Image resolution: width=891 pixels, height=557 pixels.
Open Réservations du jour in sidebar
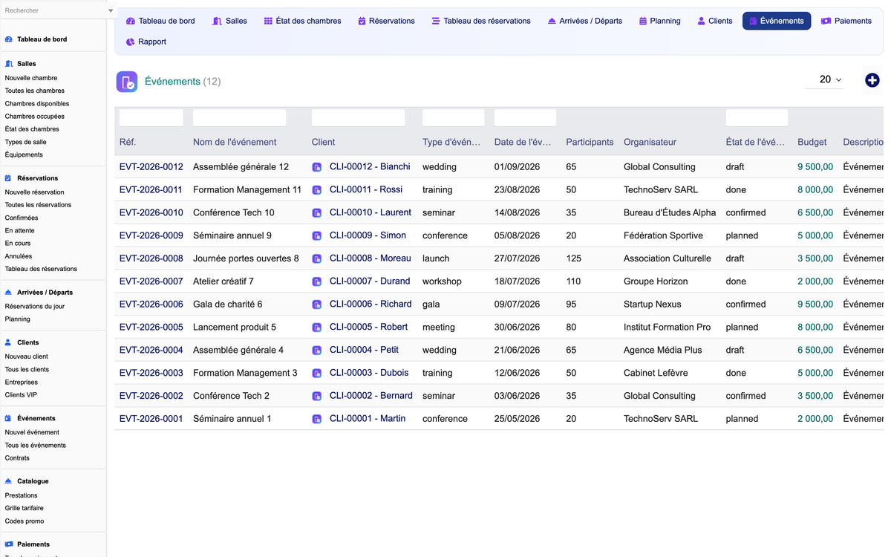tap(34, 307)
